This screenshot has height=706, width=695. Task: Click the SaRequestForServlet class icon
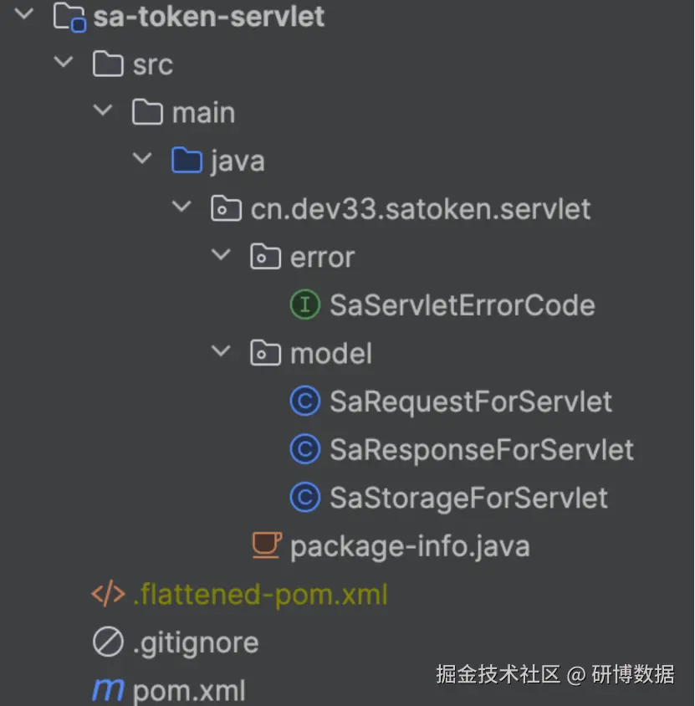pyautogui.click(x=305, y=402)
